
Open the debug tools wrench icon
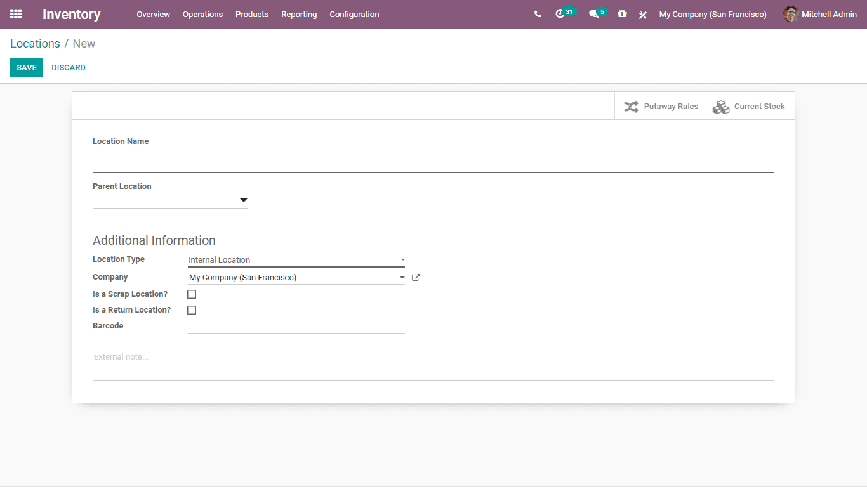click(x=643, y=15)
